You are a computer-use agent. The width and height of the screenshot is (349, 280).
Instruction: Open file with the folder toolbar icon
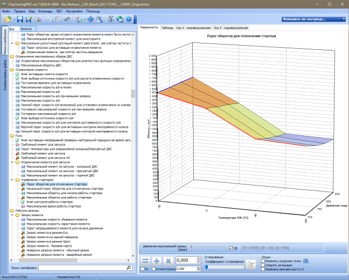click(x=8, y=19)
